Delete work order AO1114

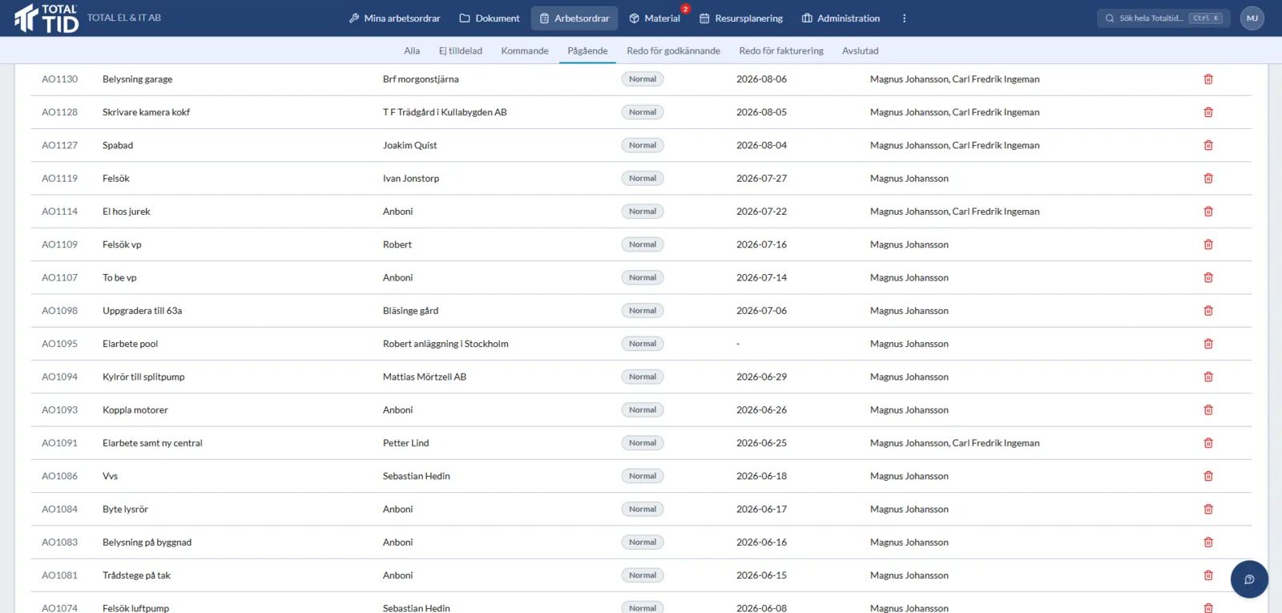point(1208,212)
